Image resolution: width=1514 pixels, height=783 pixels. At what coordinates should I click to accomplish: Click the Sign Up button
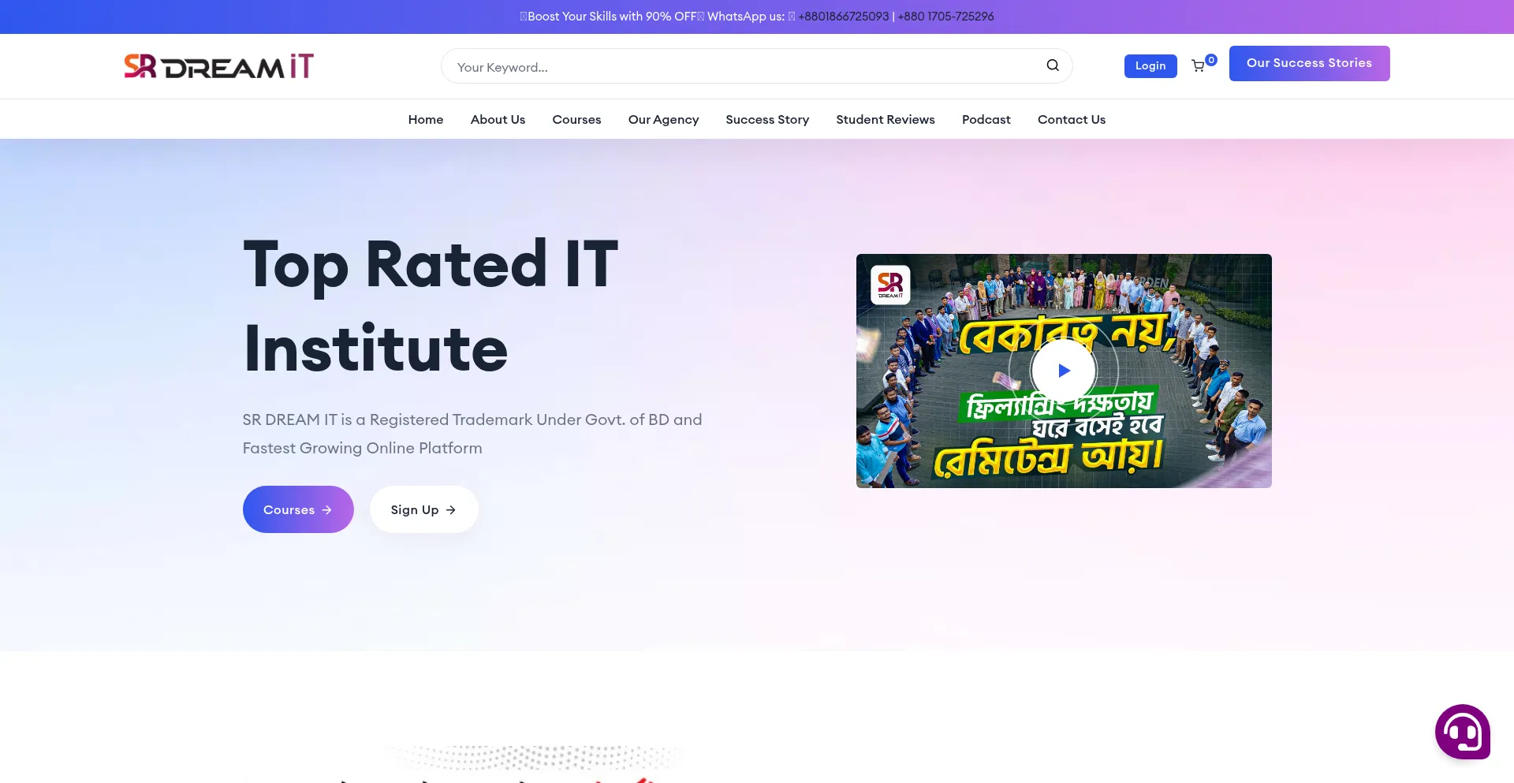click(x=423, y=509)
